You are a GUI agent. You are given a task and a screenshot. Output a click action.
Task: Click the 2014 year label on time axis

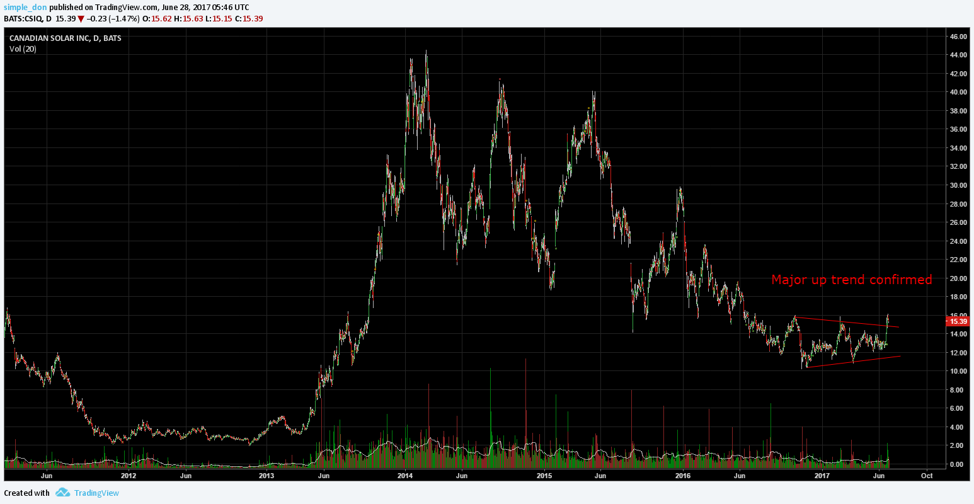405,476
